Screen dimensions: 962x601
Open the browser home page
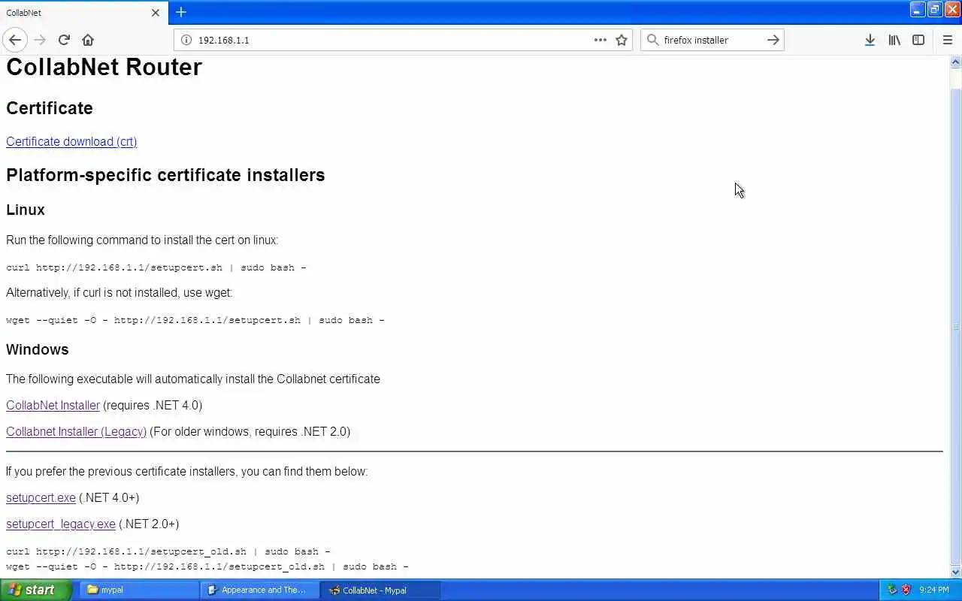[x=88, y=40]
